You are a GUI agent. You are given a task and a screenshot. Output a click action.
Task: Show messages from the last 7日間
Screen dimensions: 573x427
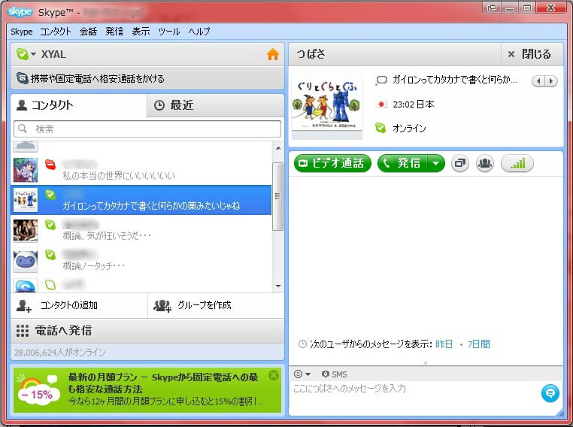point(479,344)
